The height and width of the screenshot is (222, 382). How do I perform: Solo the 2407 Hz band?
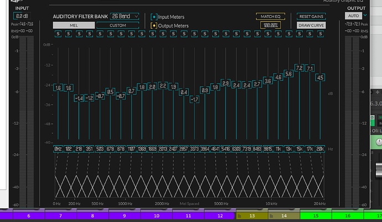tap(173, 34)
